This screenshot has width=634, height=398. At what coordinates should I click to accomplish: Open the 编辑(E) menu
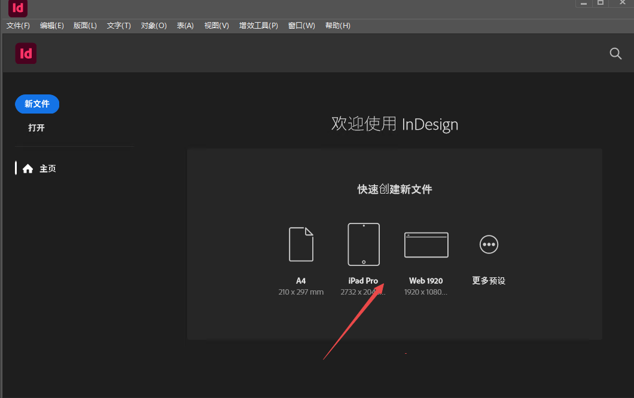click(x=52, y=26)
